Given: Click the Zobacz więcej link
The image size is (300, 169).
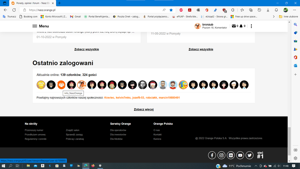Looking at the screenshot, I should coord(144,109).
